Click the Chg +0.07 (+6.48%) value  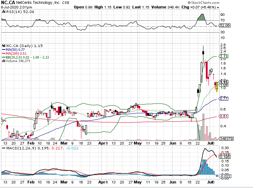198,7
